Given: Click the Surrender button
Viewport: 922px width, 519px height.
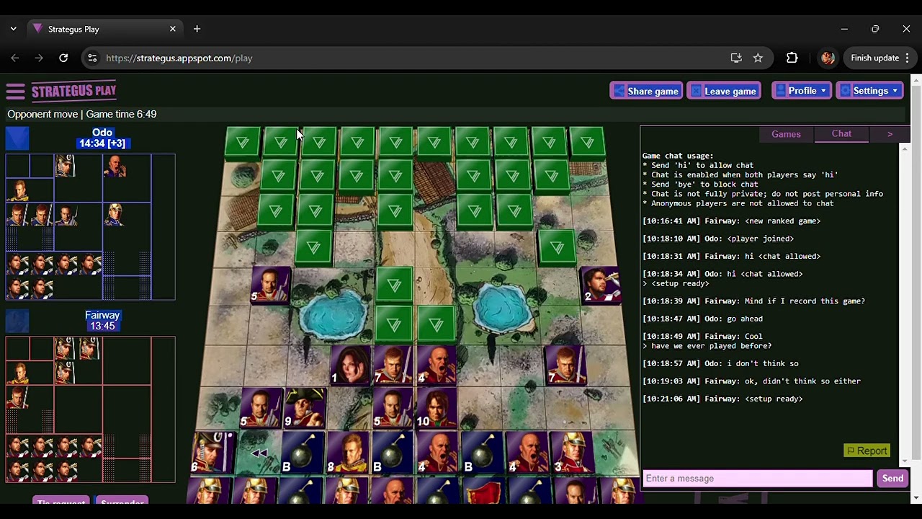Looking at the screenshot, I should click(x=122, y=502).
